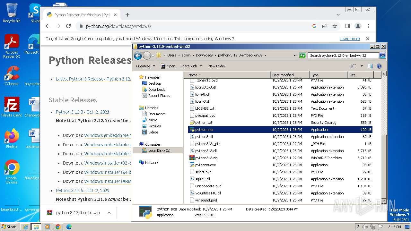Open view options dropdown arrow

coord(361,66)
